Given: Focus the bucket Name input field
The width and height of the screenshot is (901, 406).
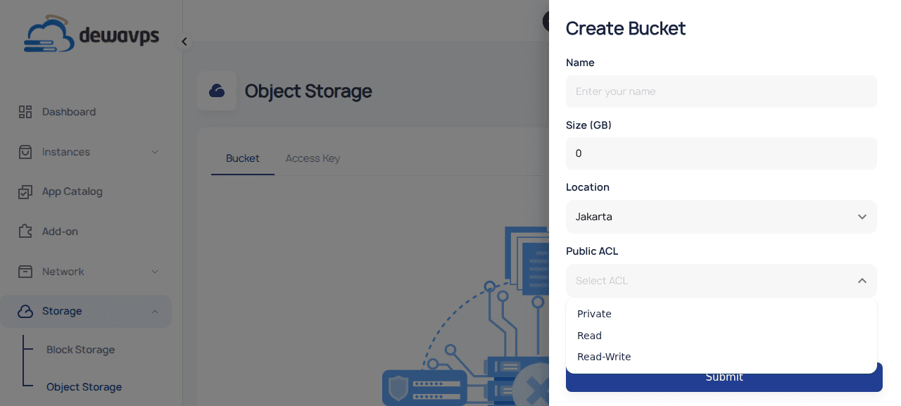Looking at the screenshot, I should 721,91.
